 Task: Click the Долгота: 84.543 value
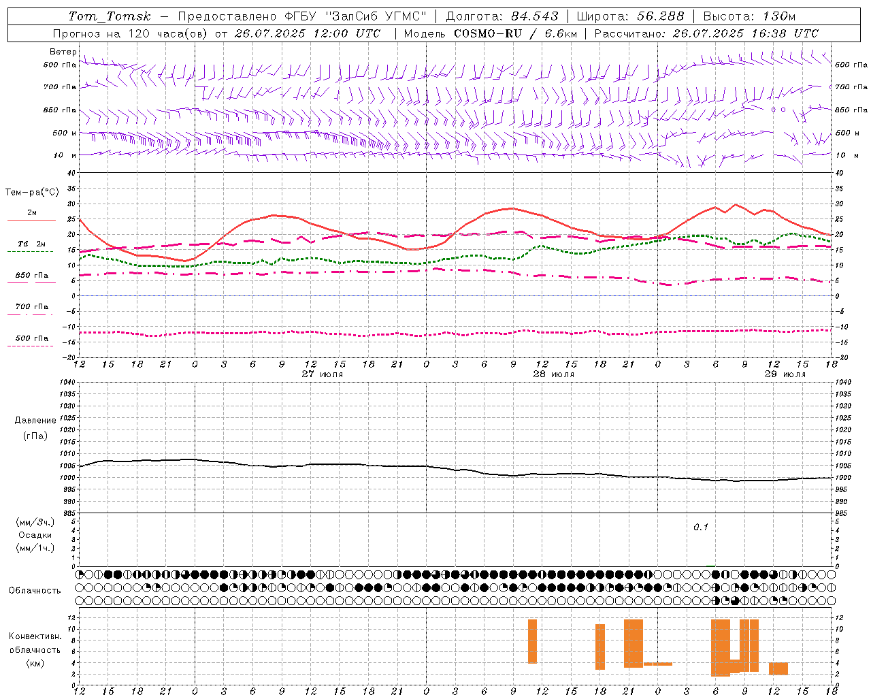502,16
